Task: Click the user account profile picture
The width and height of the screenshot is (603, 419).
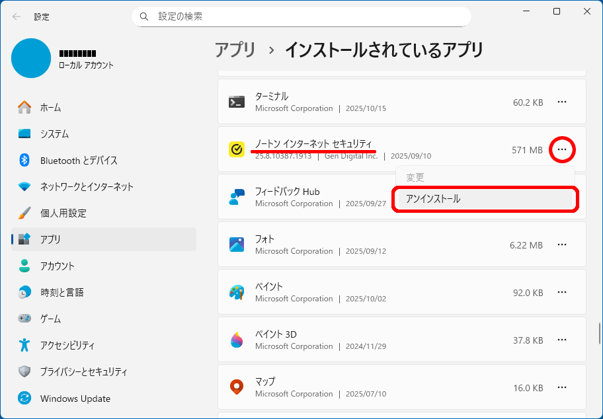Action: [31, 58]
